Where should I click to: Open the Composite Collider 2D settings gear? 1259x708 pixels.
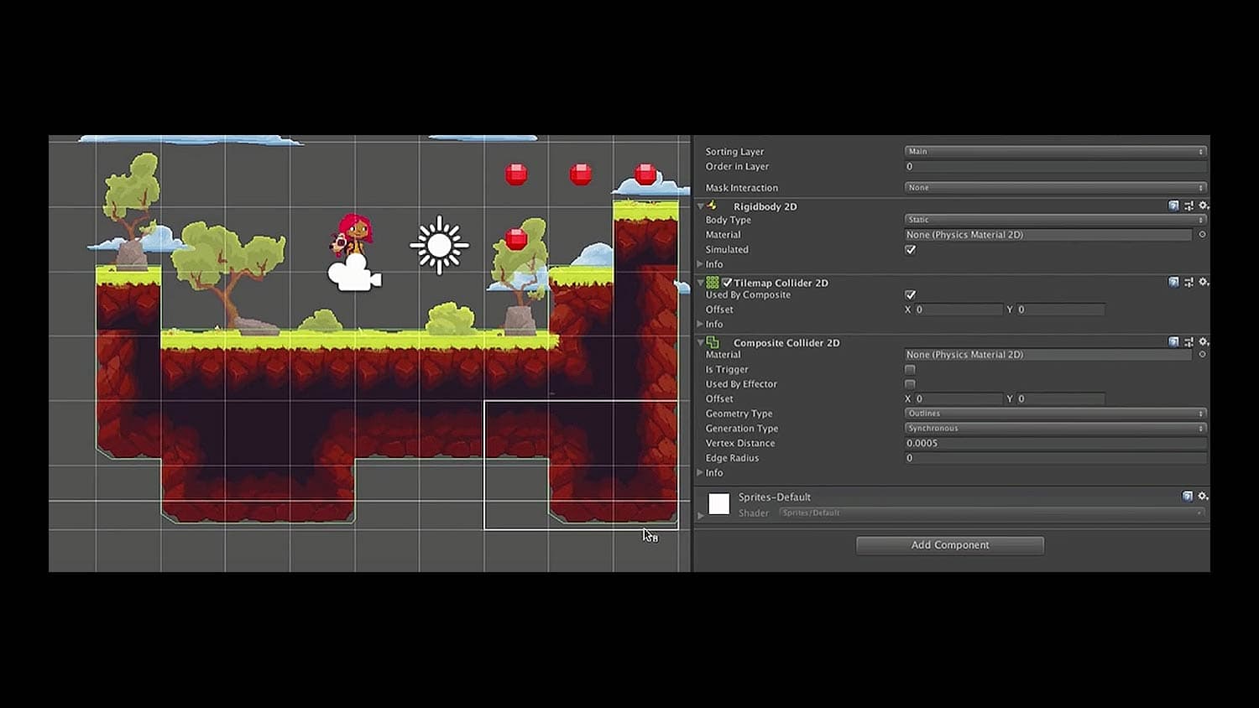click(1204, 342)
